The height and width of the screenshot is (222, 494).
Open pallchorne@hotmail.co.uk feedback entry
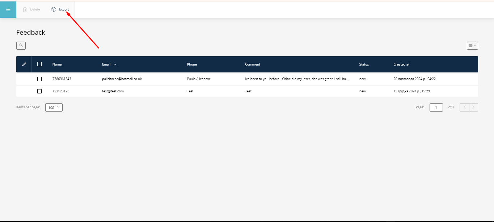(122, 79)
